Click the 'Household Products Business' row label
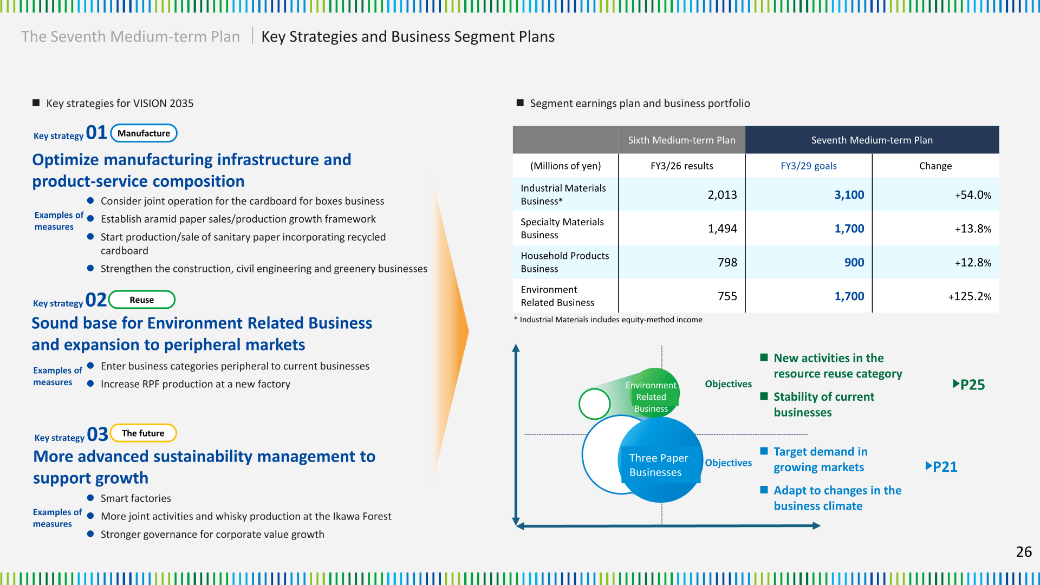 (x=564, y=262)
